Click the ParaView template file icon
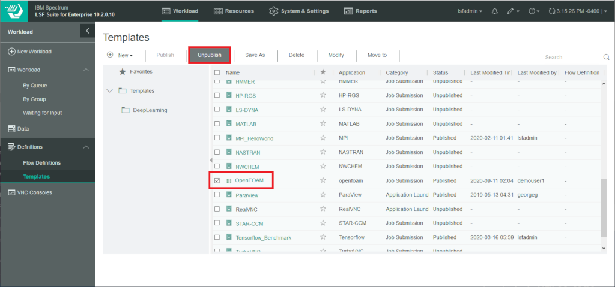 (229, 195)
